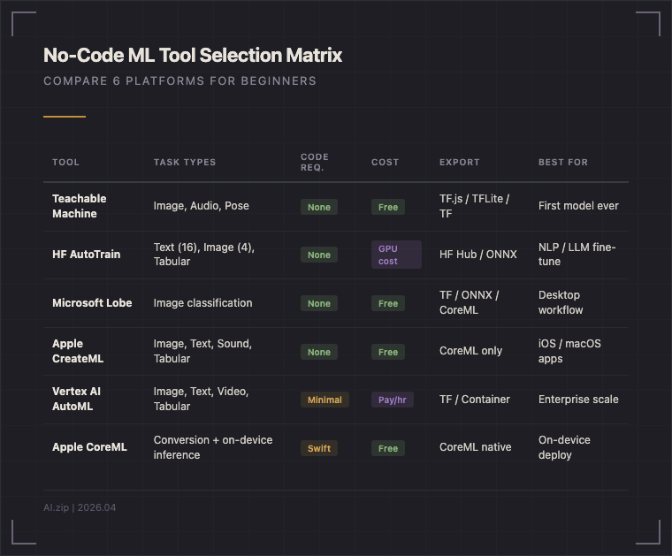Screen dimensions: 672x556
Task: Click the AI.zip | 2026.04 footer text
Action: (80, 507)
